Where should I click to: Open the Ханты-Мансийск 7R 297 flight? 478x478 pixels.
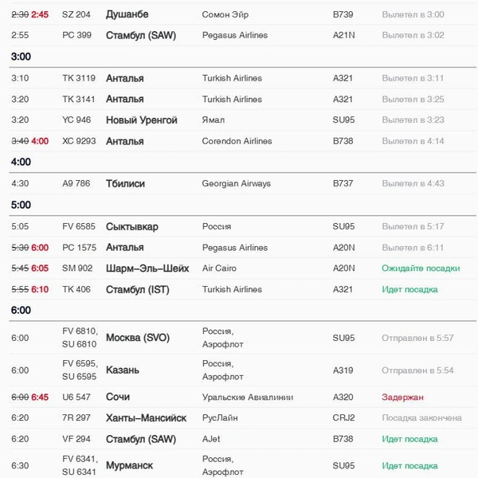click(x=243, y=418)
